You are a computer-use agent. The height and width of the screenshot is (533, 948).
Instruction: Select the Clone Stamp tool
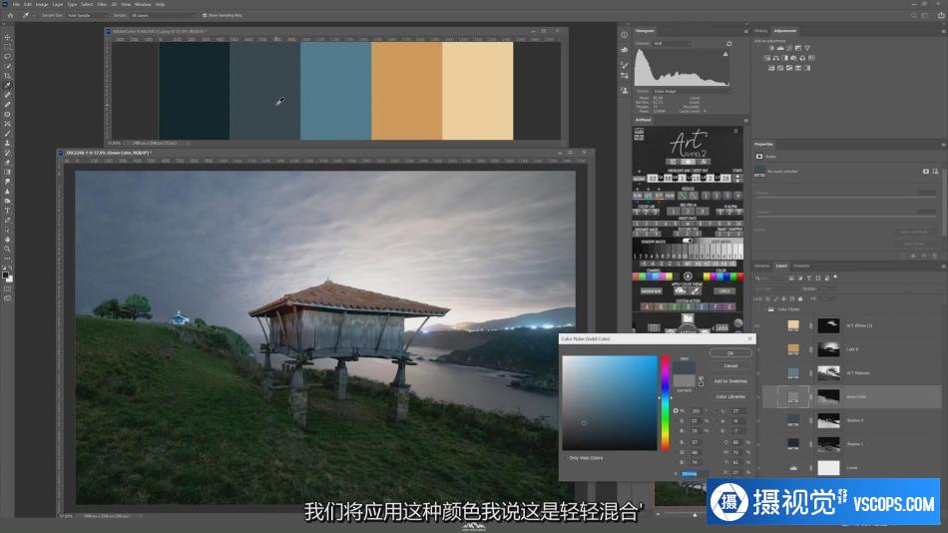click(x=7, y=143)
